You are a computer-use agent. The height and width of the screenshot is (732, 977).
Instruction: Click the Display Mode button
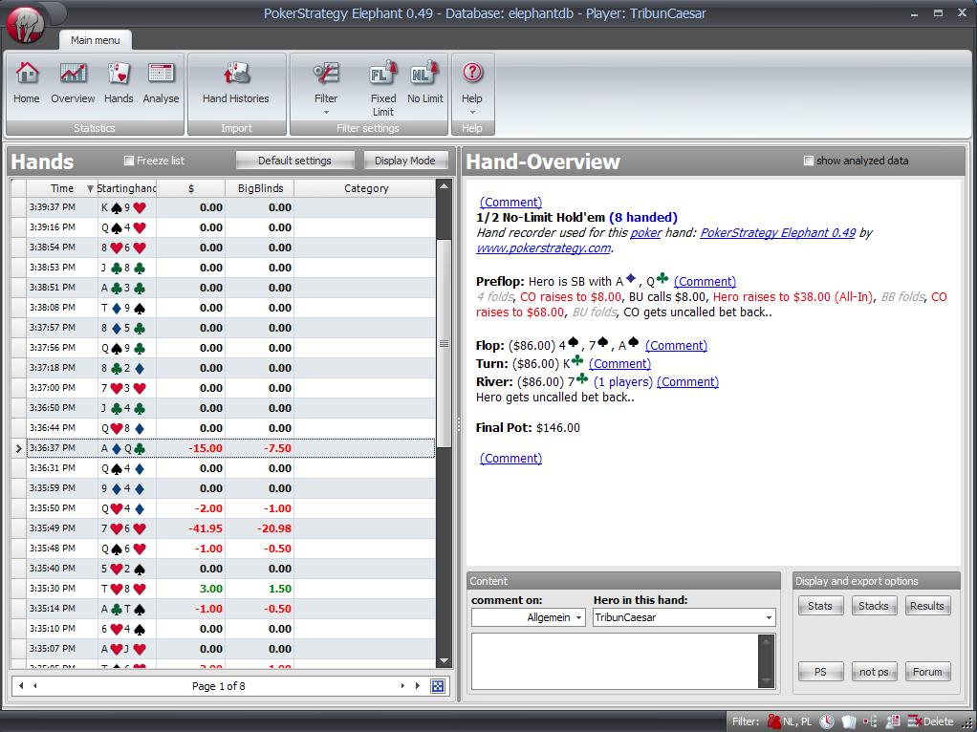tap(405, 161)
